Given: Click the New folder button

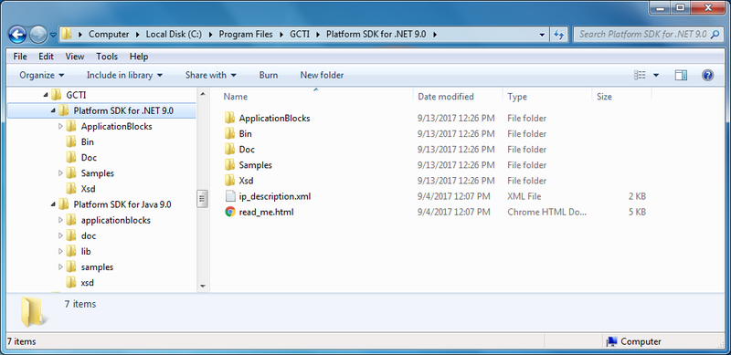Looking at the screenshot, I should [x=322, y=75].
